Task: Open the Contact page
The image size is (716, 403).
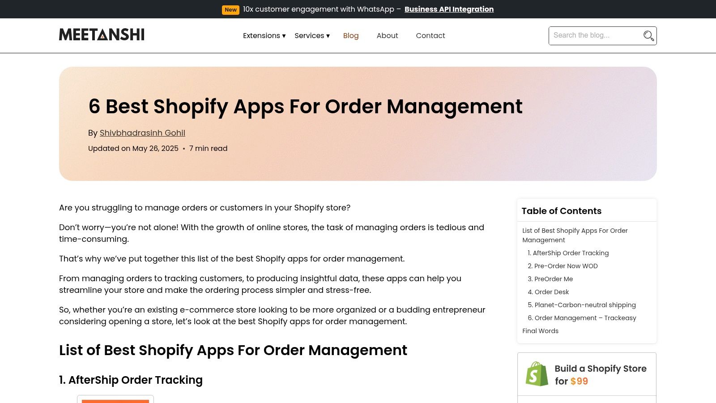Action: click(x=430, y=35)
